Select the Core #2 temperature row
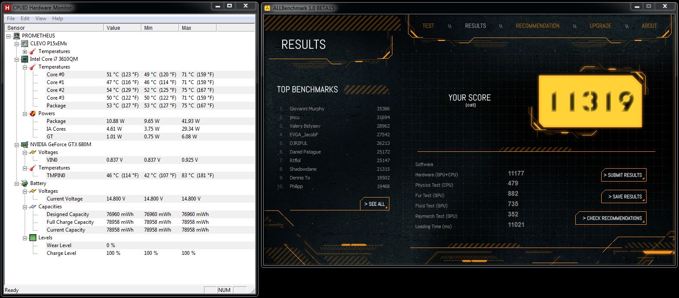This screenshot has width=679, height=298. point(130,90)
